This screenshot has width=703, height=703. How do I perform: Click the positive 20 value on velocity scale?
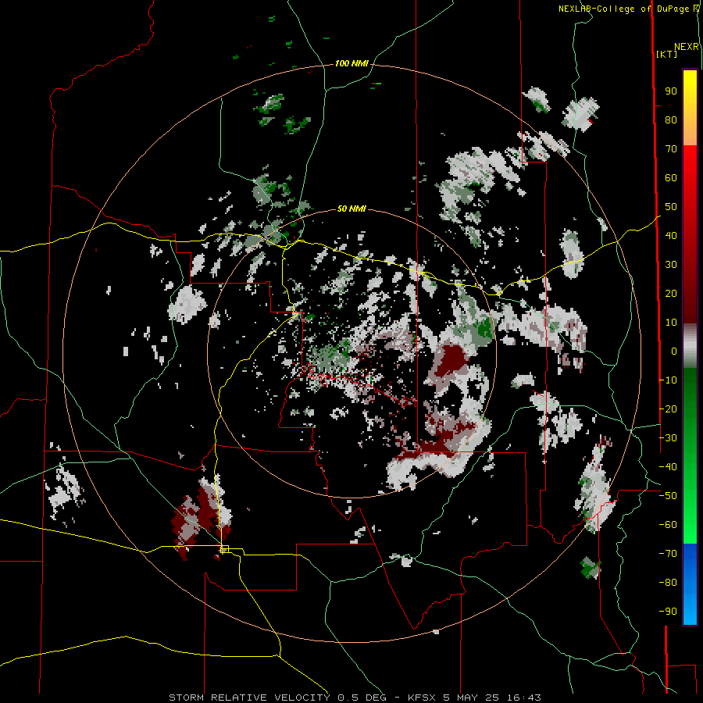(671, 294)
